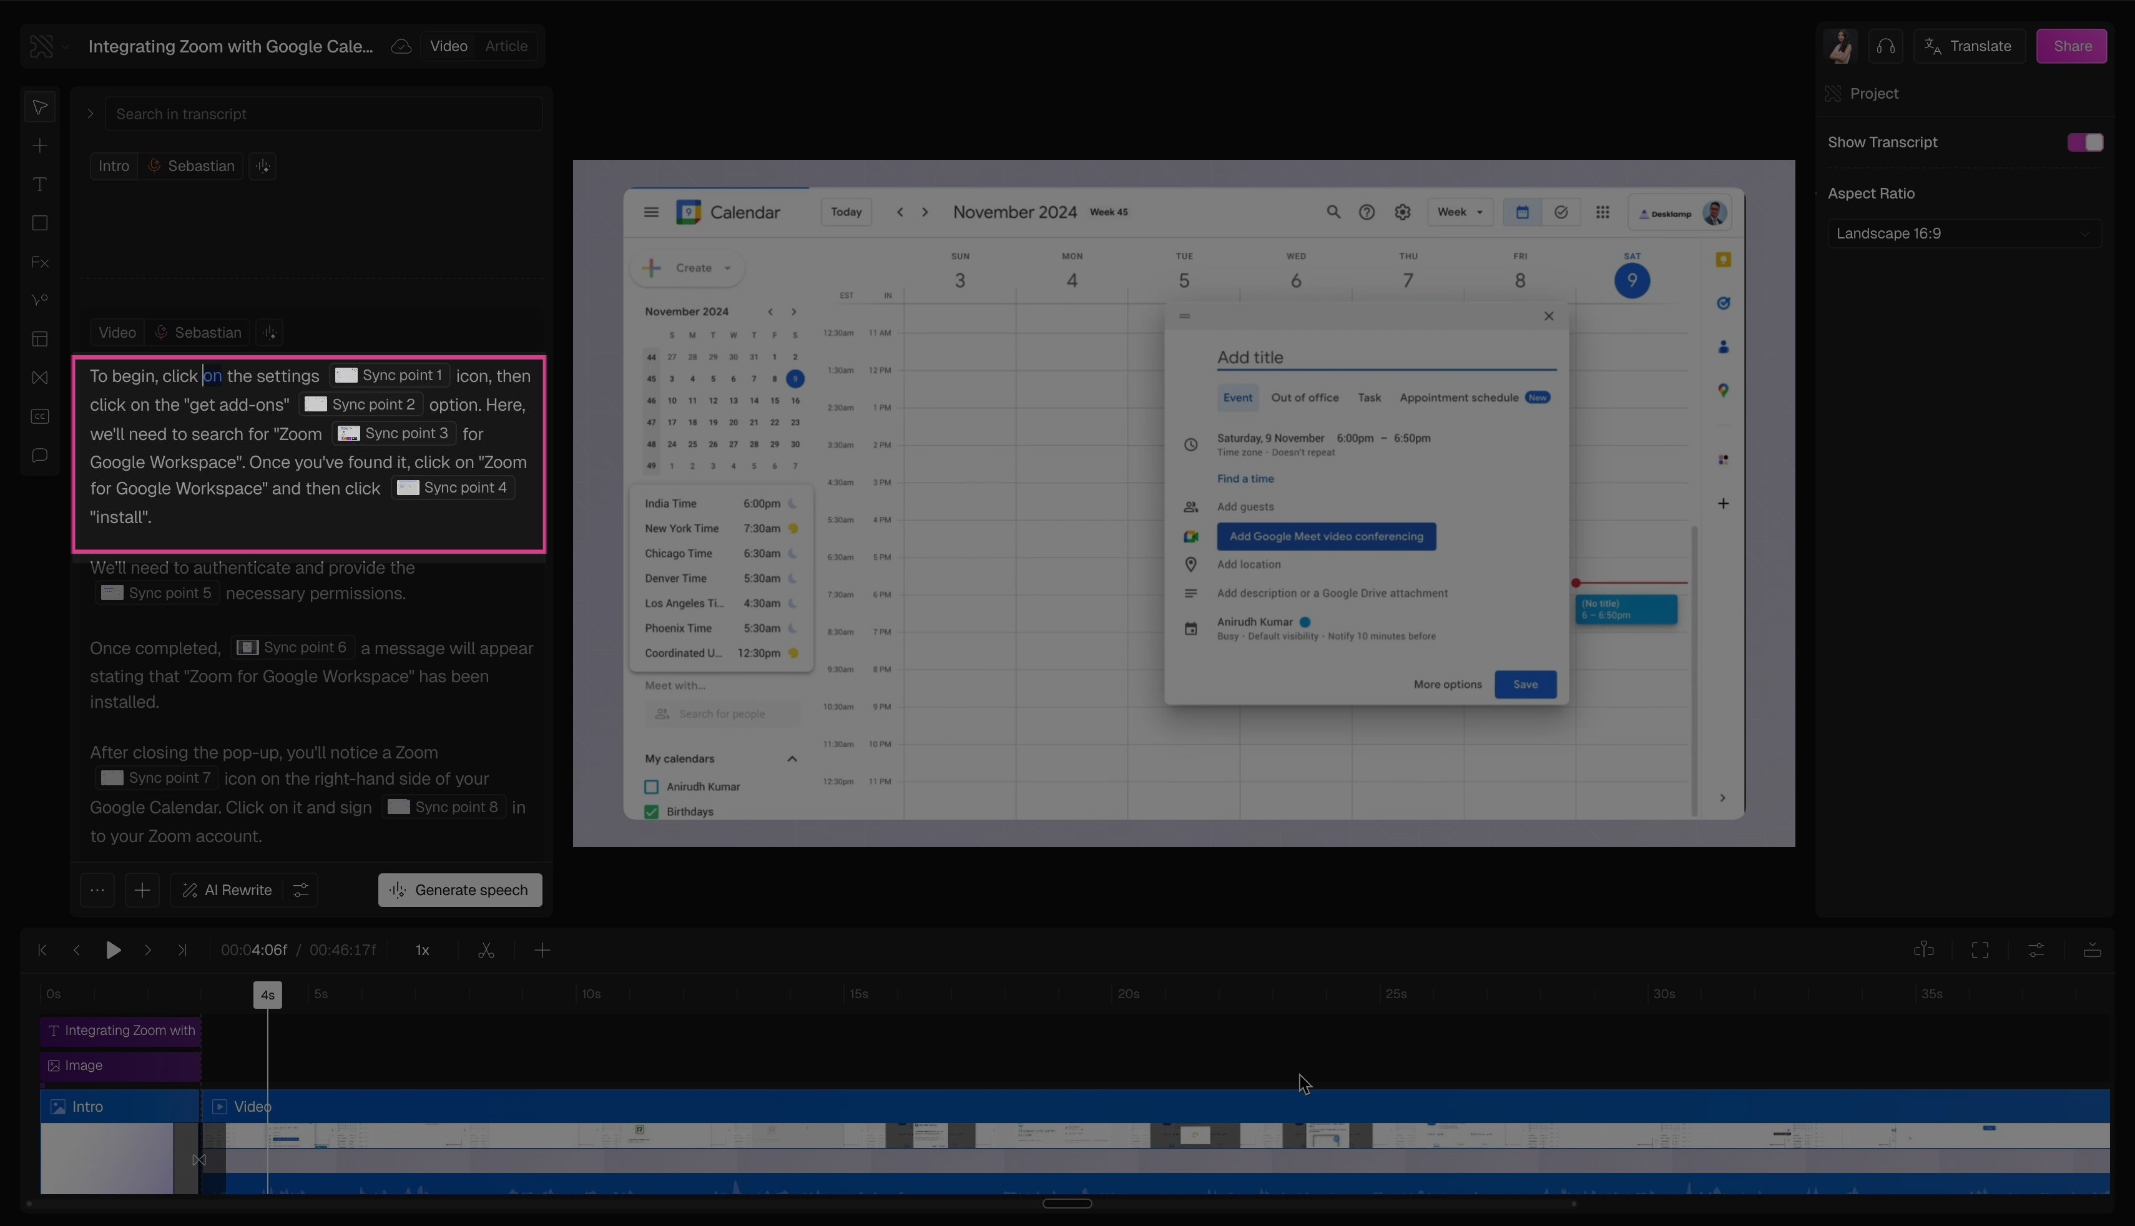Image resolution: width=2135 pixels, height=1226 pixels.
Task: Click the Translate button
Action: tap(1969, 46)
